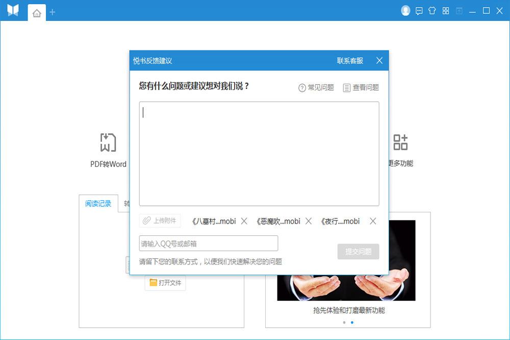Remove the 《夜行...mobi attachment
The image size is (510, 340).
(373, 221)
